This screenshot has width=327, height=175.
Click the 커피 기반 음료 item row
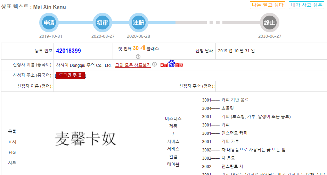[225, 100]
